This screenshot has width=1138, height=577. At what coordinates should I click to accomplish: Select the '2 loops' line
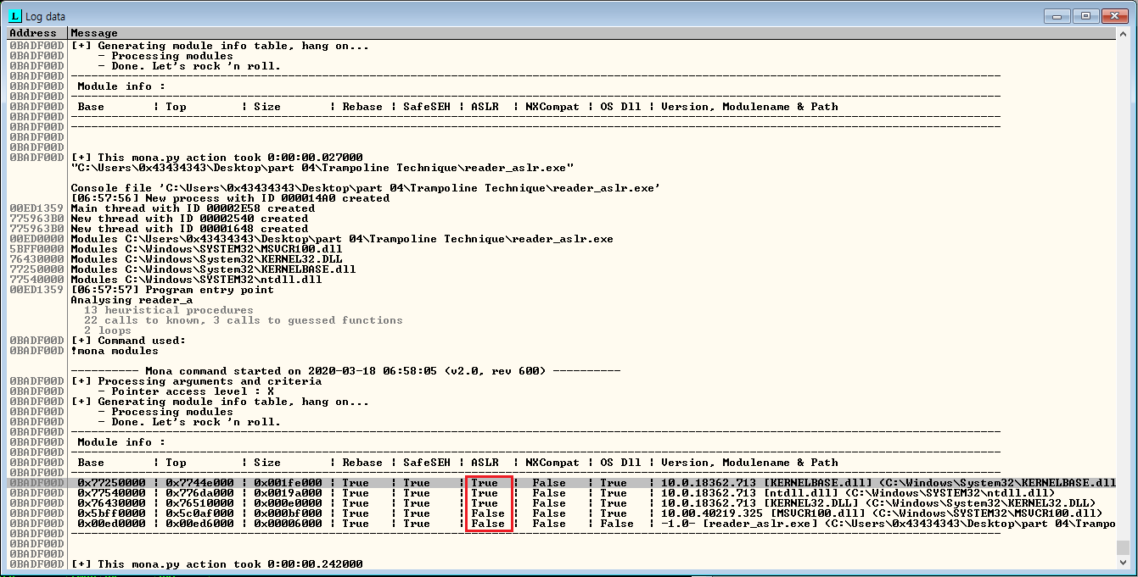coord(108,330)
